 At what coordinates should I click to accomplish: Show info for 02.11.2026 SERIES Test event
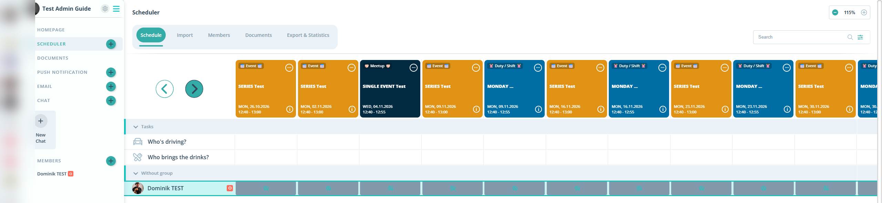click(352, 109)
